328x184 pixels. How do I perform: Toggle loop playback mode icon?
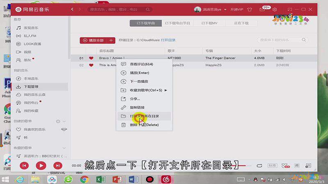coord(260,166)
